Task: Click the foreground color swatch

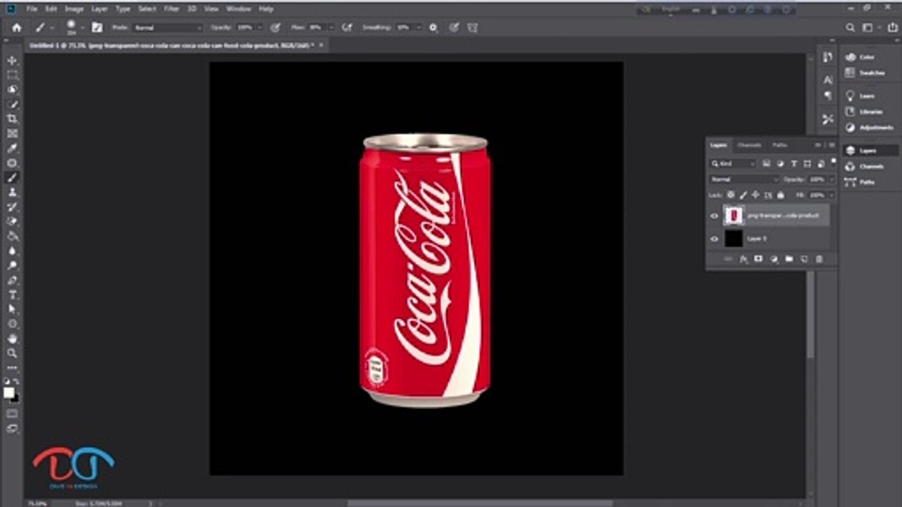Action: pos(8,393)
